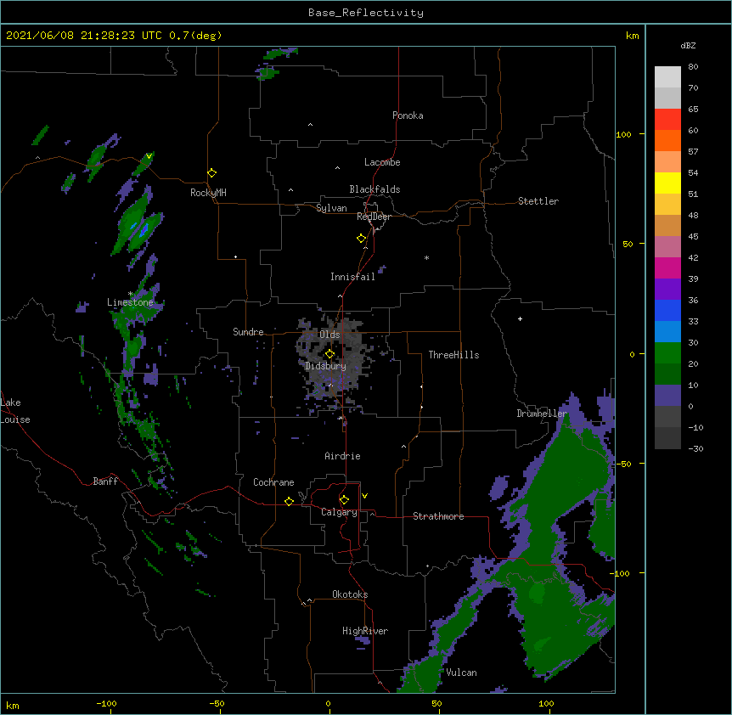Pick the yellow swatch in the dBZ legend
The height and width of the screenshot is (715, 732).
[x=667, y=183]
